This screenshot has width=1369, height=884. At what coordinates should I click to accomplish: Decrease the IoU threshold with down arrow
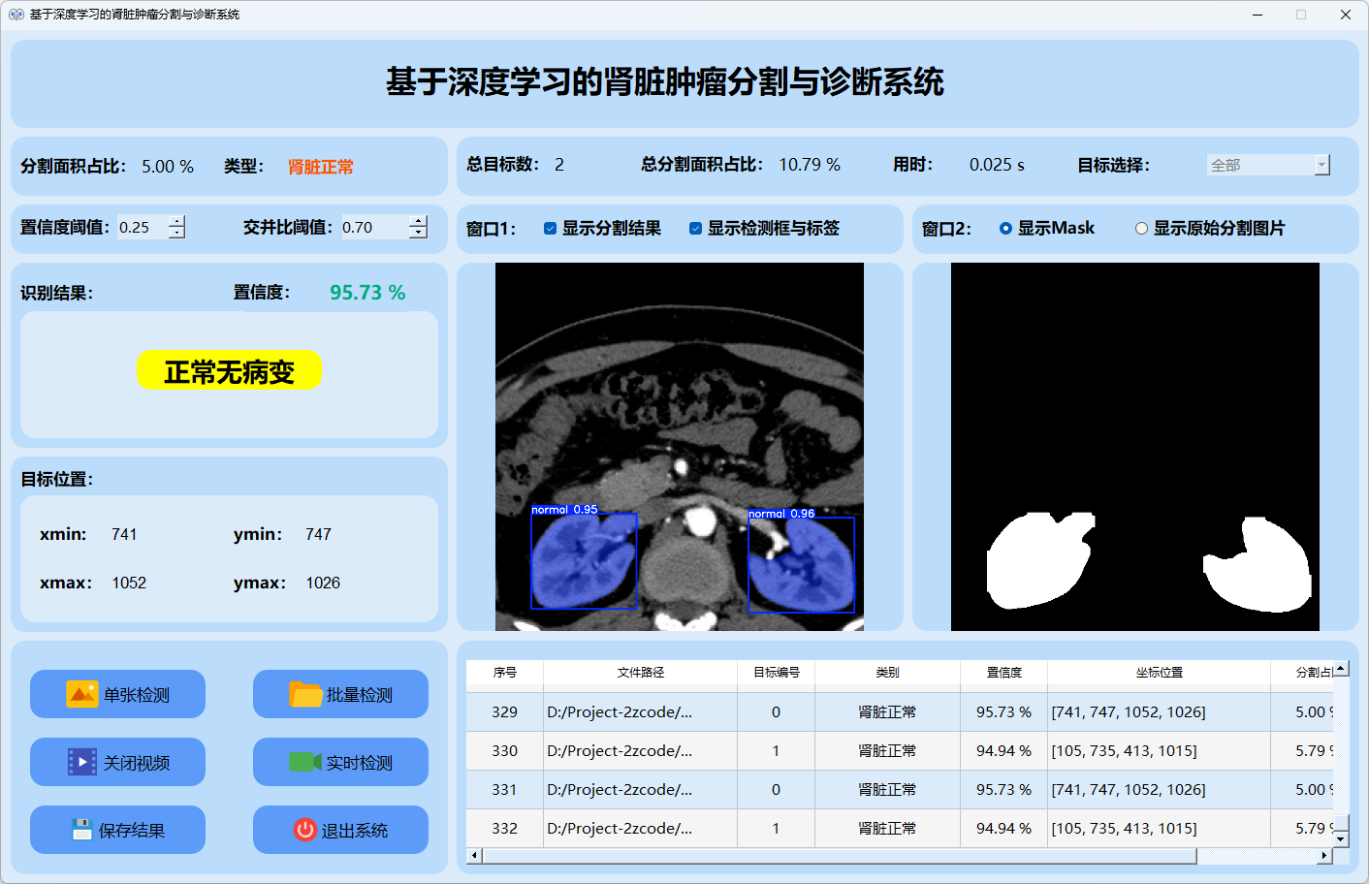[418, 234]
